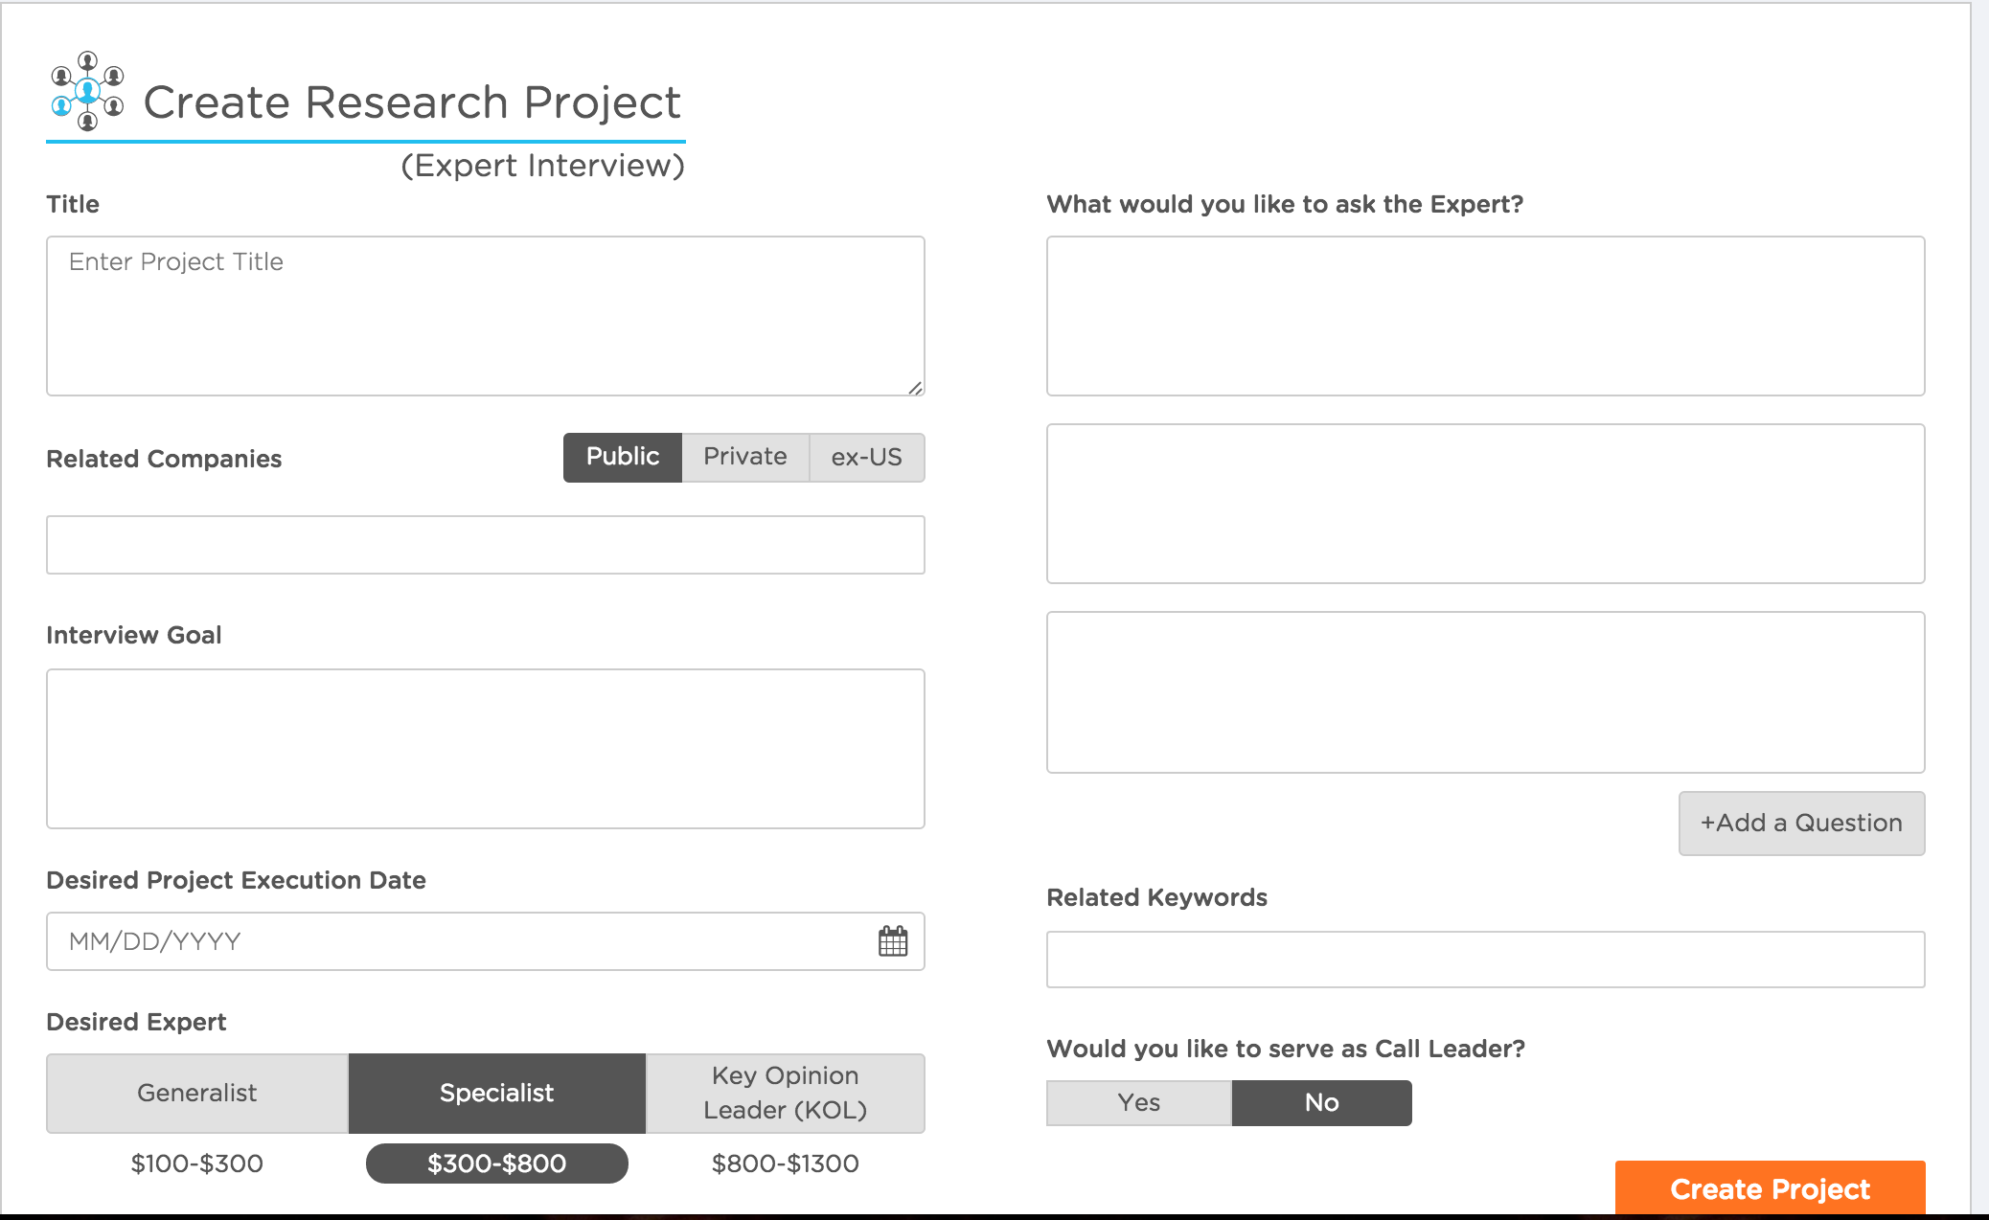The image size is (1989, 1220).
Task: Select Specialist as desired expert
Action: [496, 1093]
